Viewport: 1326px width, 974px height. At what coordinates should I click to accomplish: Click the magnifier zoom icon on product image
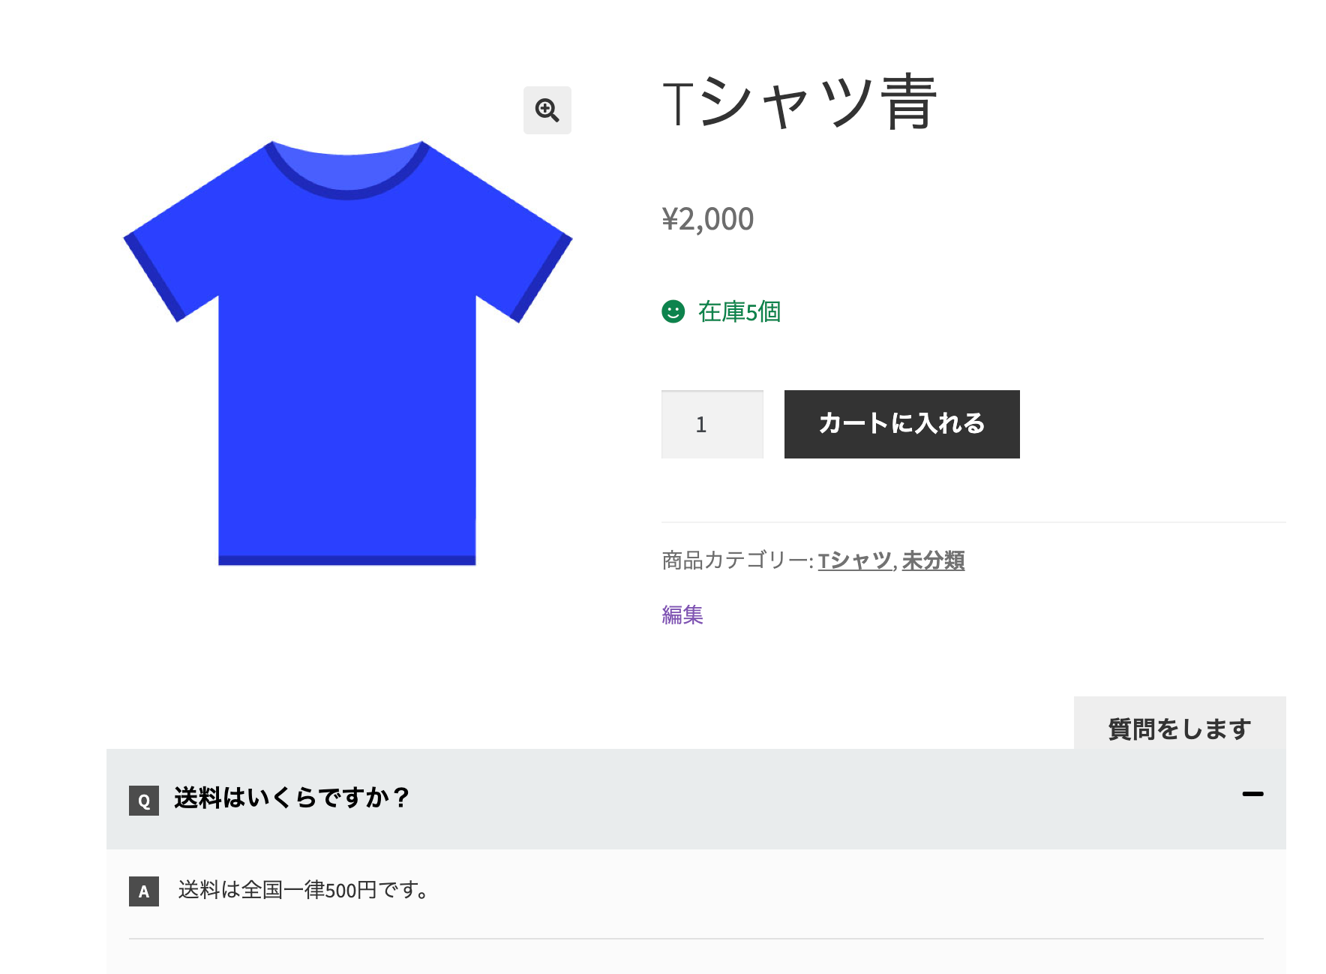tap(547, 110)
